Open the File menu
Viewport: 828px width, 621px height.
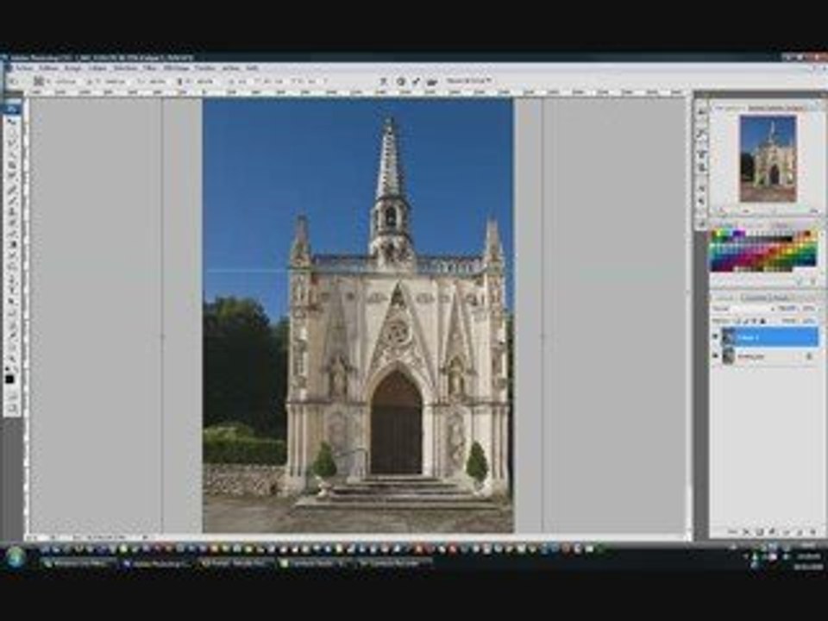pos(24,68)
